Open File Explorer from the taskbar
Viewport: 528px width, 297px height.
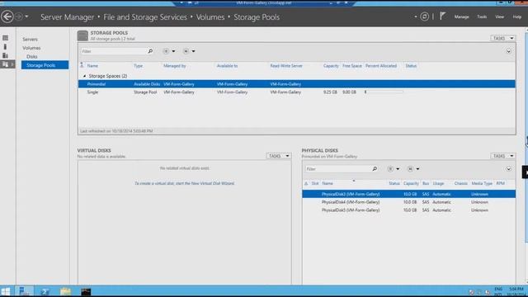[x=66, y=291]
